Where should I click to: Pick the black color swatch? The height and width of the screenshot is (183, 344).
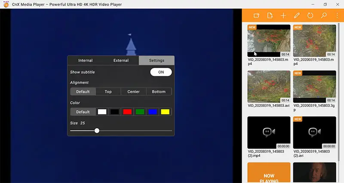115,112
